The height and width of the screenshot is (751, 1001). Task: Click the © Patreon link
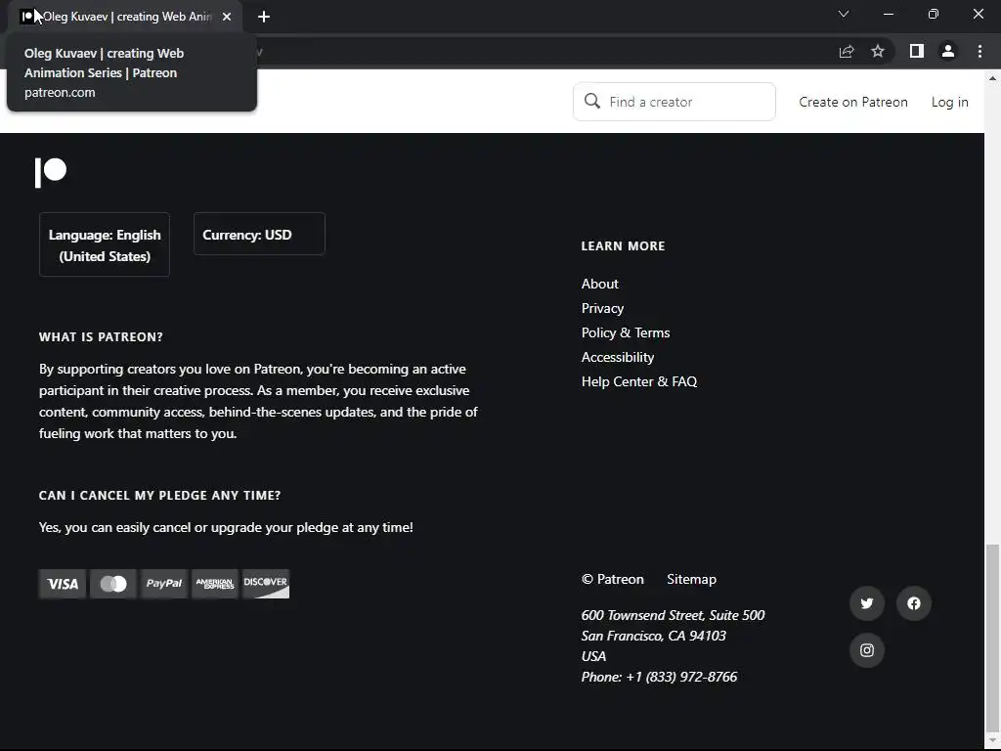[x=612, y=579]
